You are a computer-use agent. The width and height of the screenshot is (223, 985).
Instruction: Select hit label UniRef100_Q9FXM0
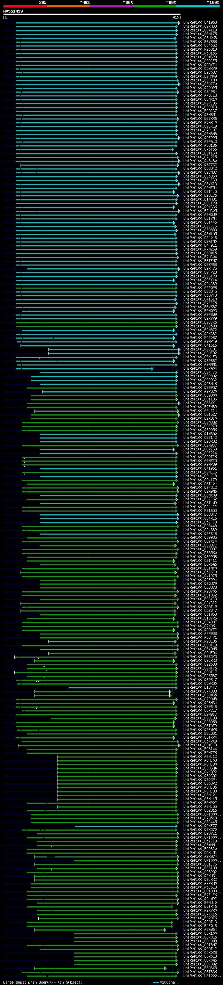pos(200,80)
